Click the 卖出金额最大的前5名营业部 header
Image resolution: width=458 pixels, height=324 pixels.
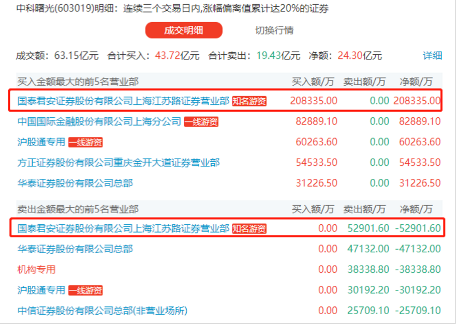[x=78, y=209]
